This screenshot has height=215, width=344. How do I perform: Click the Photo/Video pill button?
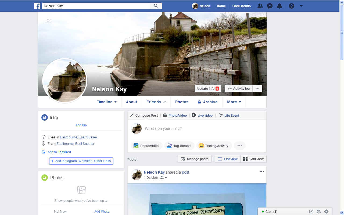point(146,146)
